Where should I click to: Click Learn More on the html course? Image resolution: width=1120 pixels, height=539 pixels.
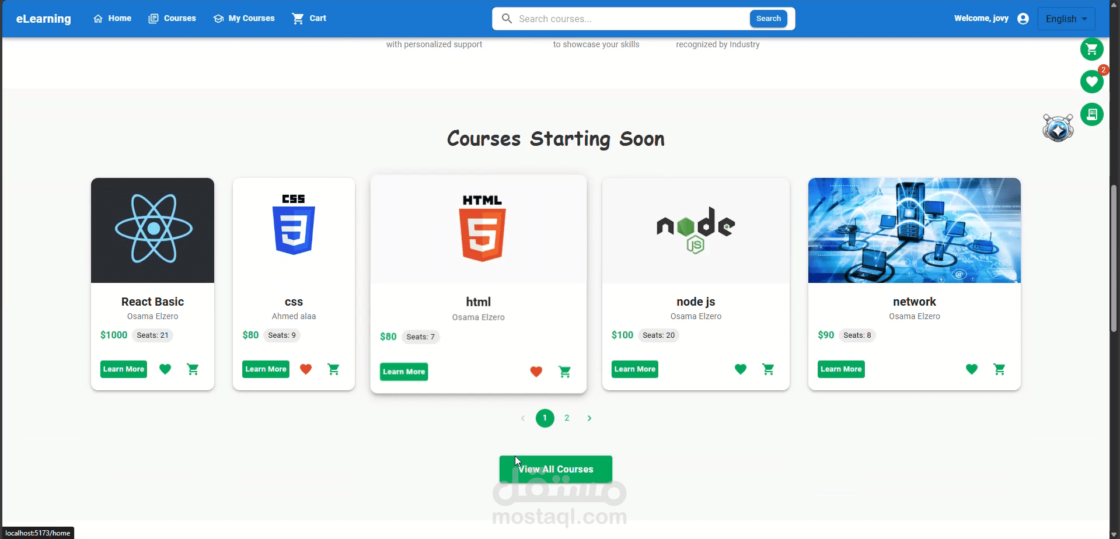coord(403,372)
